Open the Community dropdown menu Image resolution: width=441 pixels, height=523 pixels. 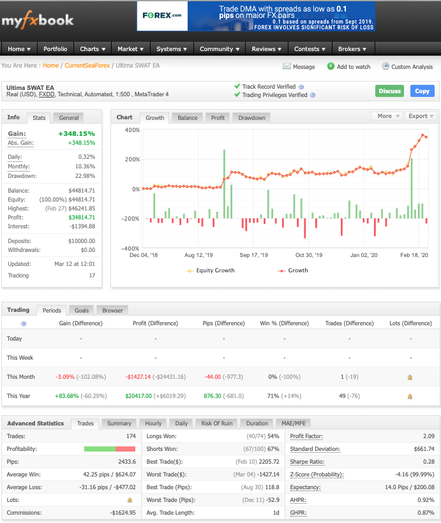(220, 49)
